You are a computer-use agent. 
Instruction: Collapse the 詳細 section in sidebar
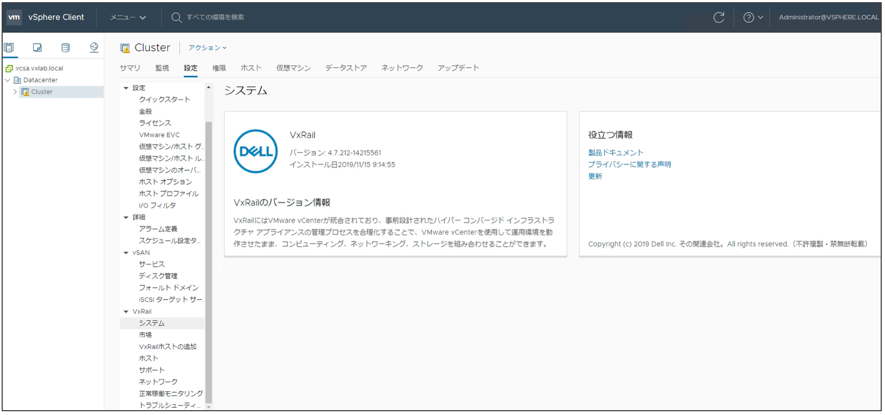click(x=126, y=217)
